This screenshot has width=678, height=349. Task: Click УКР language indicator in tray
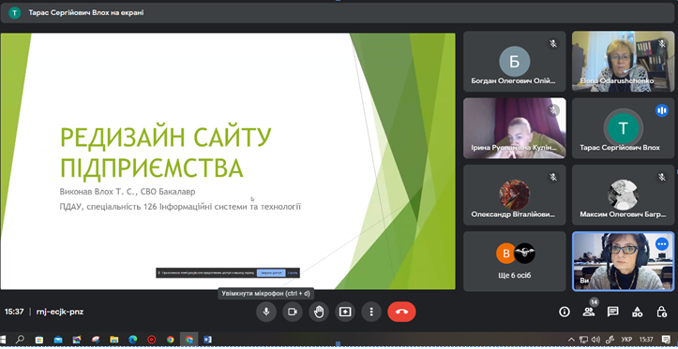[625, 340]
